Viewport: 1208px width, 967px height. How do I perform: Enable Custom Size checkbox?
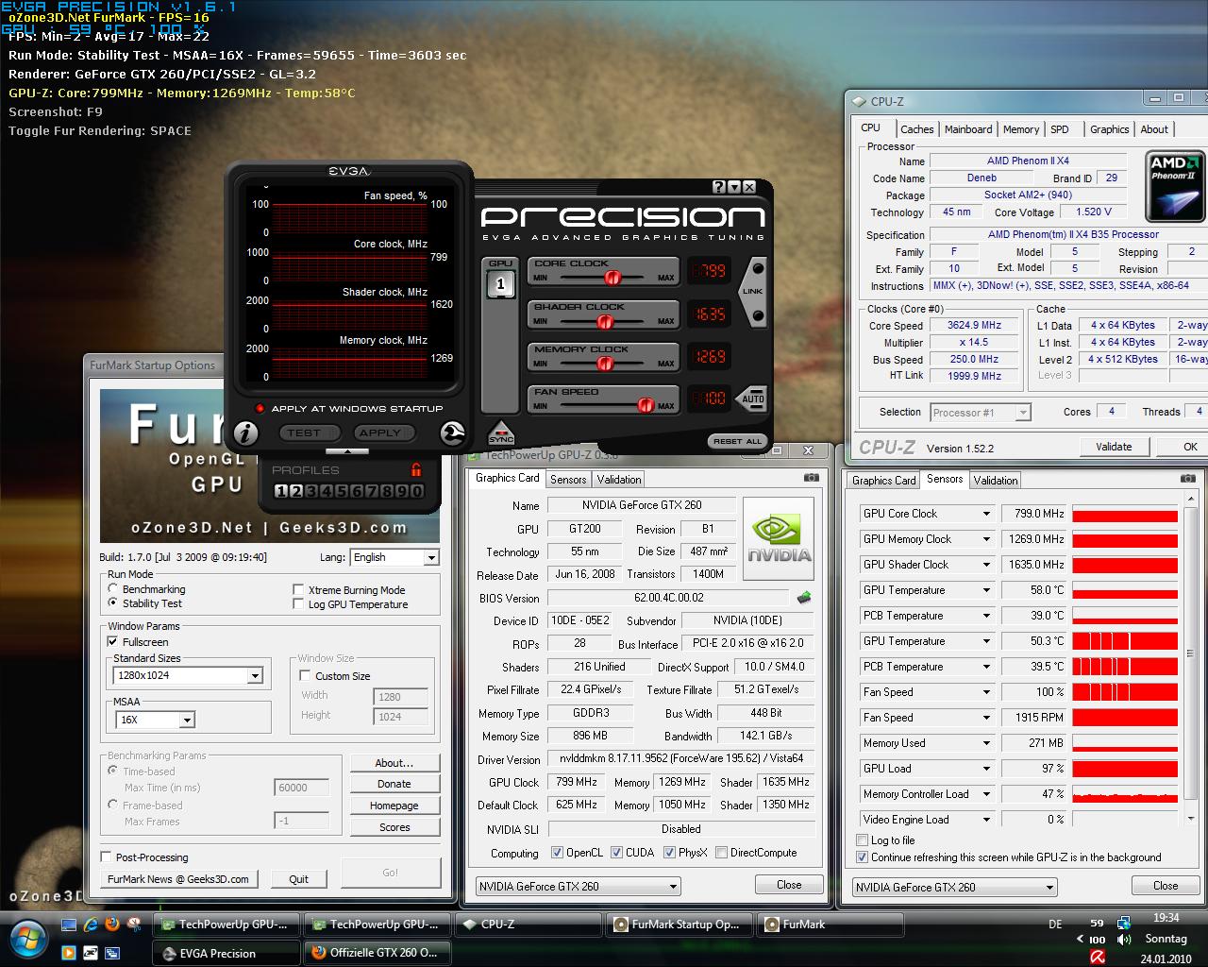305,676
